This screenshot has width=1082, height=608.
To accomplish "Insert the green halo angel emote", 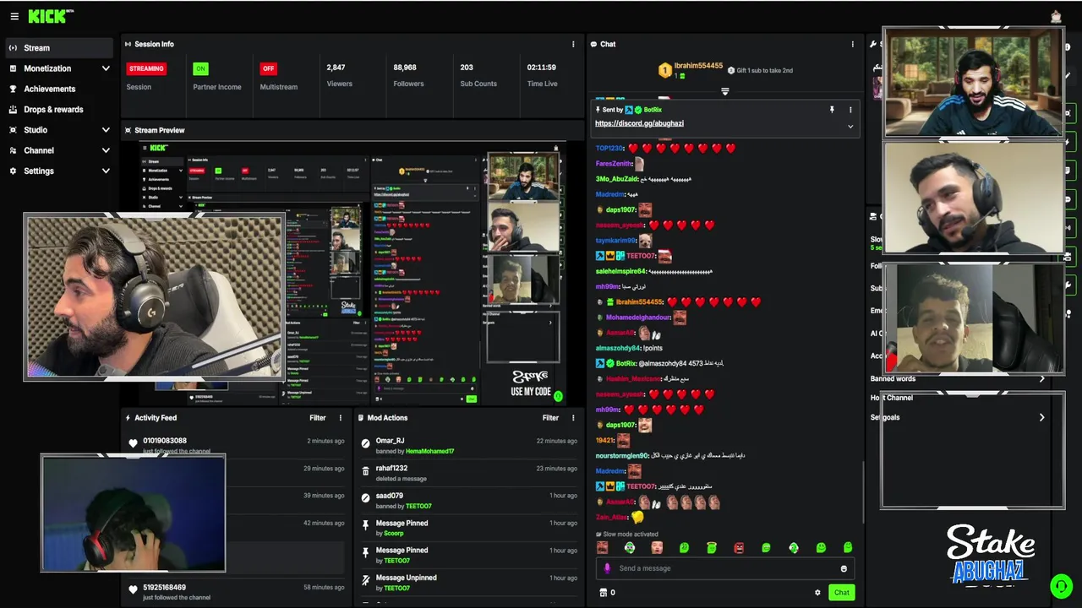I will tap(712, 548).
